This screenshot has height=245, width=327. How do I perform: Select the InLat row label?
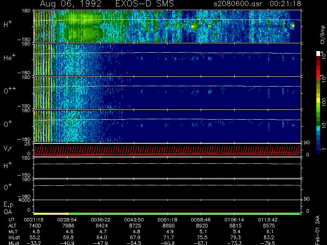[14, 237]
